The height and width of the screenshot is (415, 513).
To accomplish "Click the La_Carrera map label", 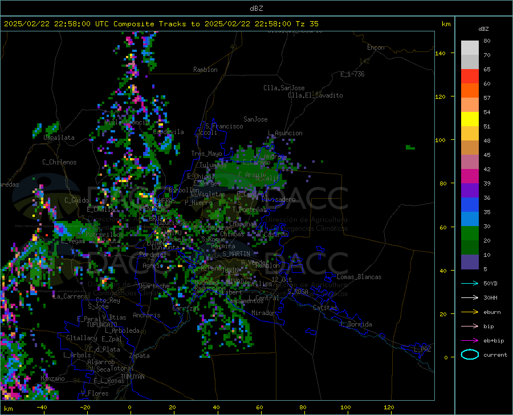I will click(70, 296).
